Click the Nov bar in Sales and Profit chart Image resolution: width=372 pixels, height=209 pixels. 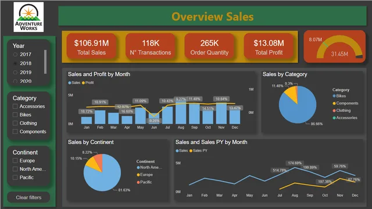coord(221,114)
